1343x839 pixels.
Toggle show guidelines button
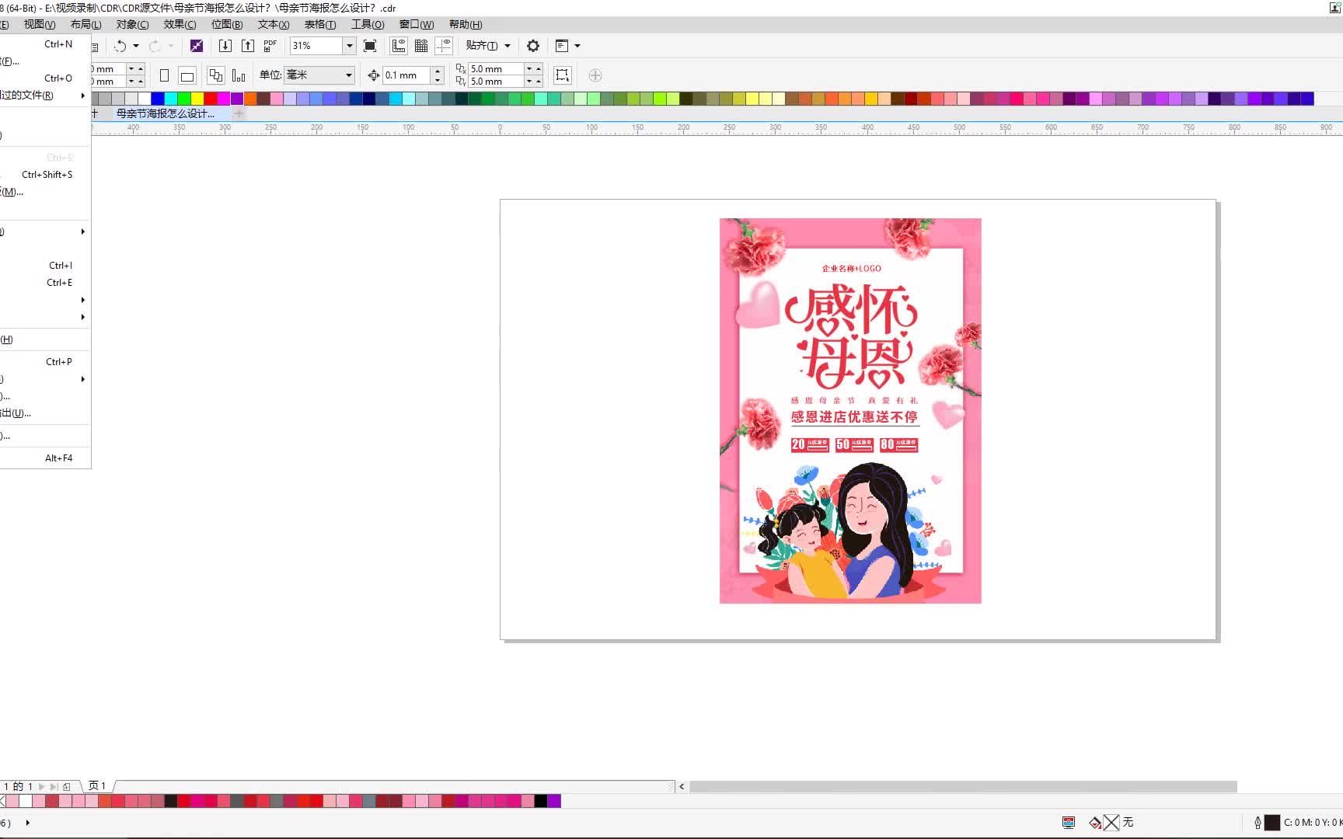(x=444, y=46)
